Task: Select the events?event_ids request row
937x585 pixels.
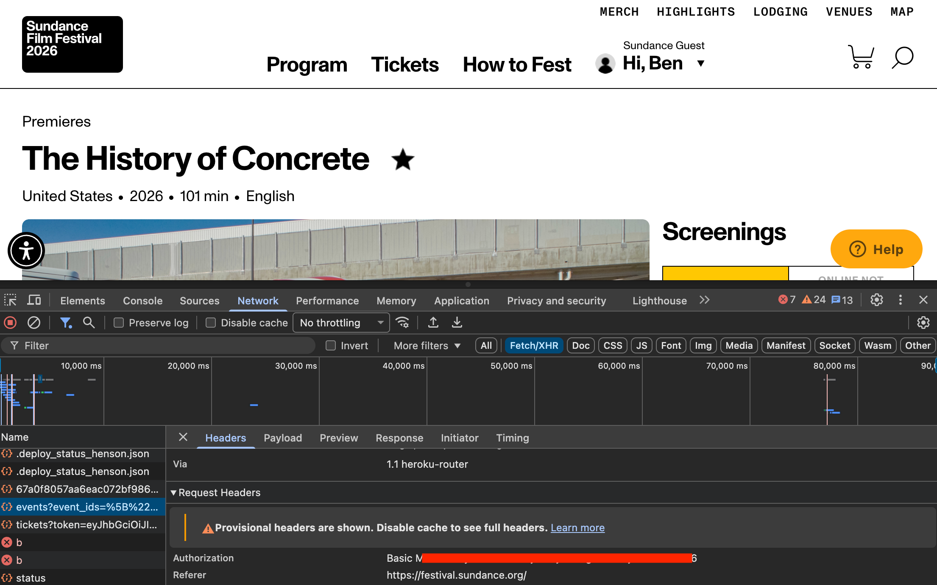Action: pos(83,507)
